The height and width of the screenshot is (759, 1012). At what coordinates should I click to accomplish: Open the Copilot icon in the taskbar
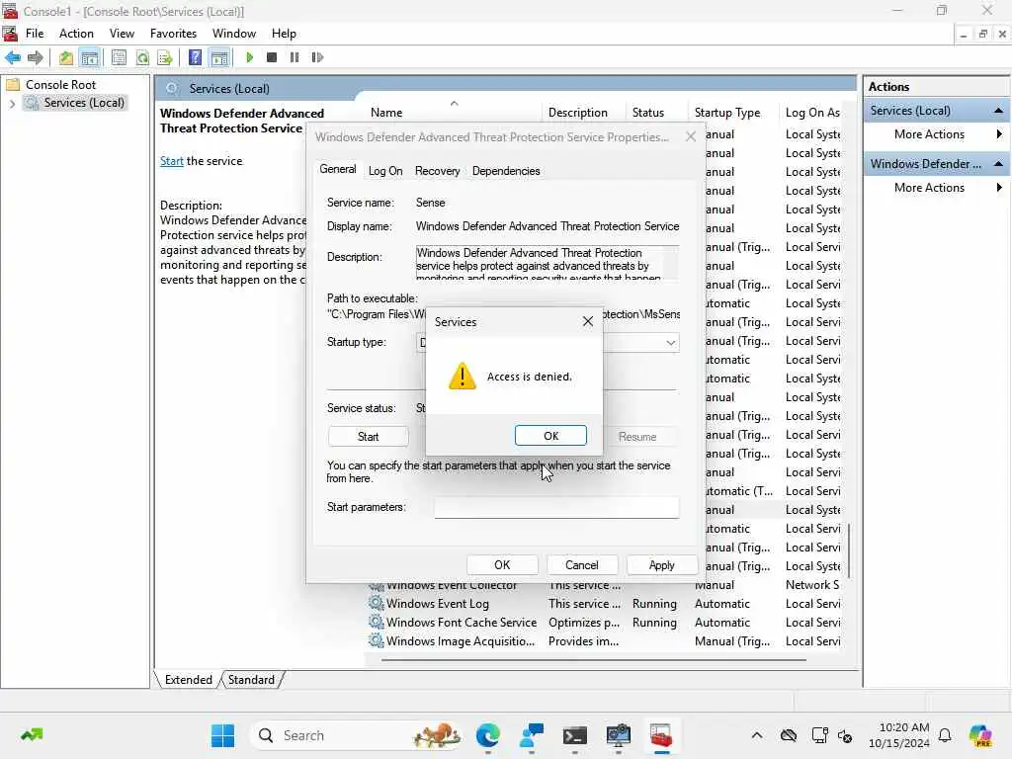click(x=980, y=735)
